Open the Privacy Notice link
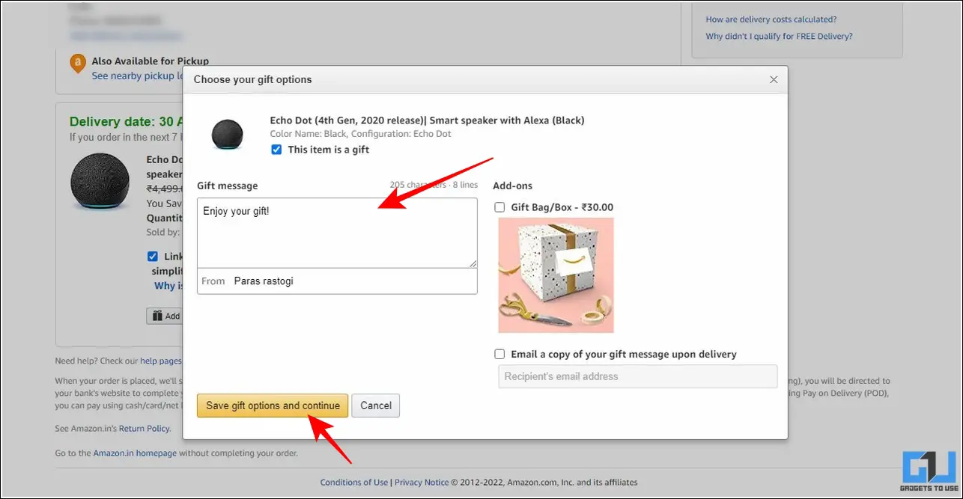963x499 pixels. pos(422,483)
